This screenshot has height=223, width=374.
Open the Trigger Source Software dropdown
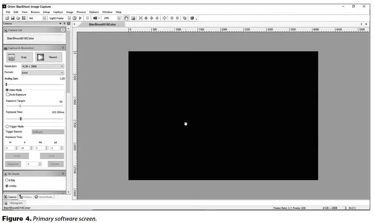click(x=48, y=132)
